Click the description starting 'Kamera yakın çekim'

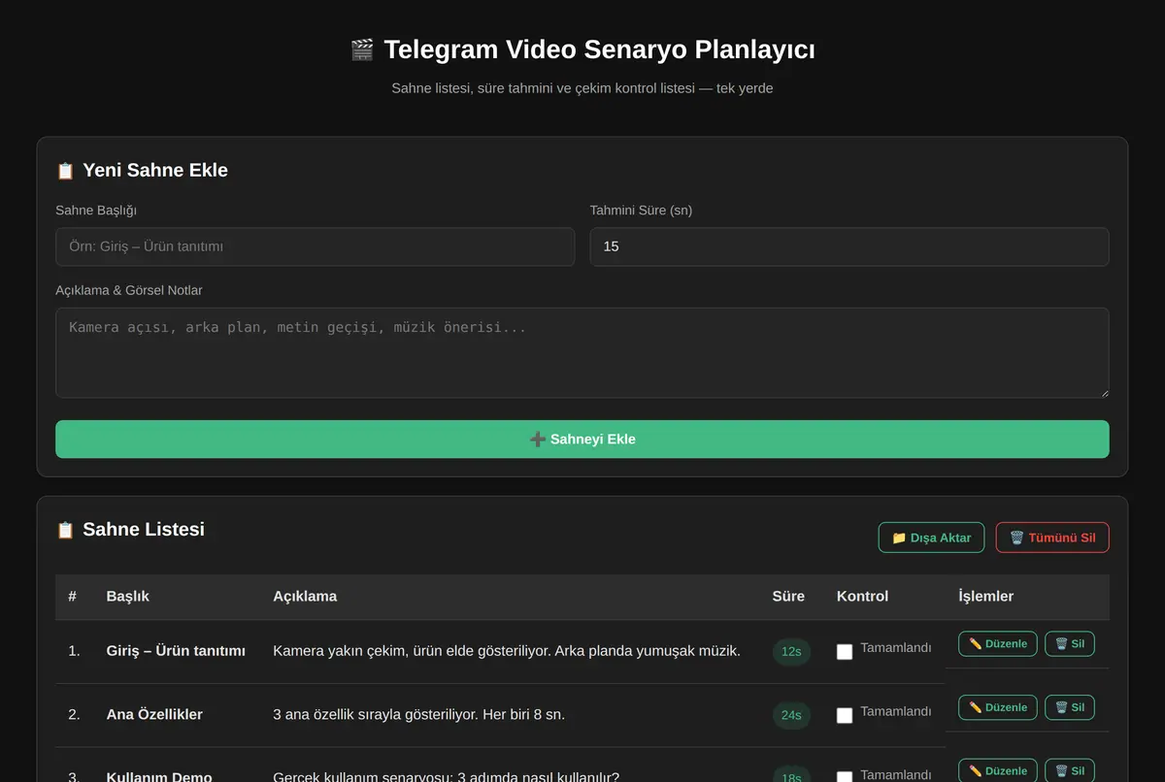click(507, 651)
